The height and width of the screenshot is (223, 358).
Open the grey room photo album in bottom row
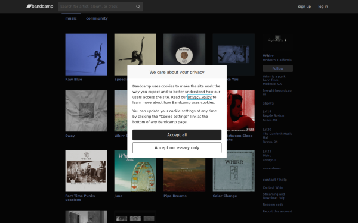pyautogui.click(x=87, y=216)
